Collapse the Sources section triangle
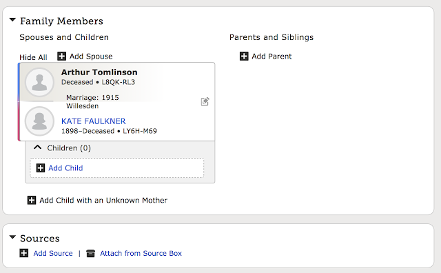441x273 pixels. (x=12, y=237)
